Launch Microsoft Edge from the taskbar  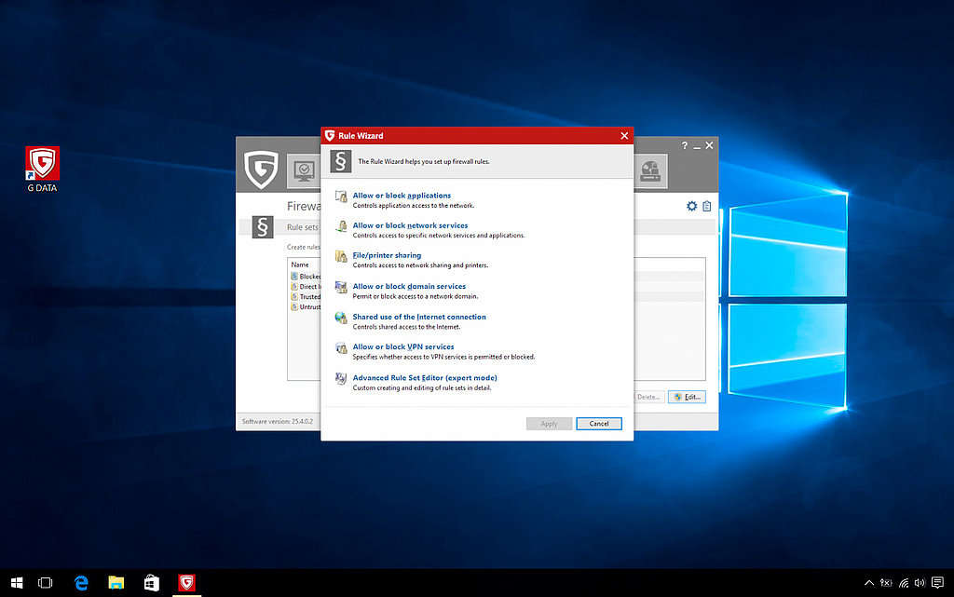click(82, 583)
